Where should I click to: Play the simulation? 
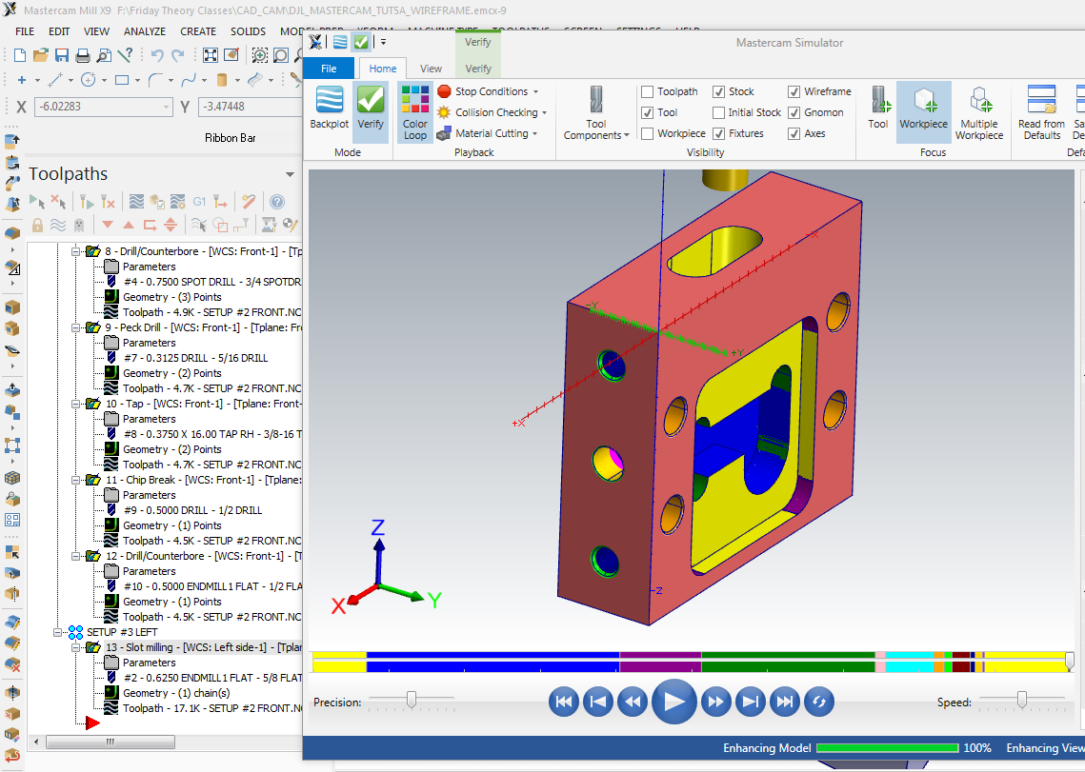click(x=674, y=702)
